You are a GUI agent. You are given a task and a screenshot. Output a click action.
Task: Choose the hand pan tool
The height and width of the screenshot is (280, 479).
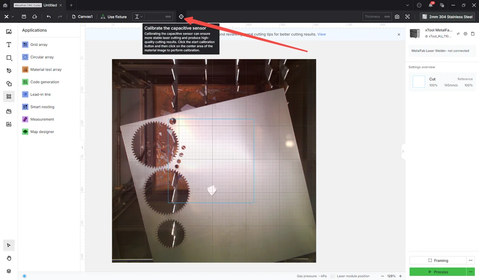[x=9, y=258]
